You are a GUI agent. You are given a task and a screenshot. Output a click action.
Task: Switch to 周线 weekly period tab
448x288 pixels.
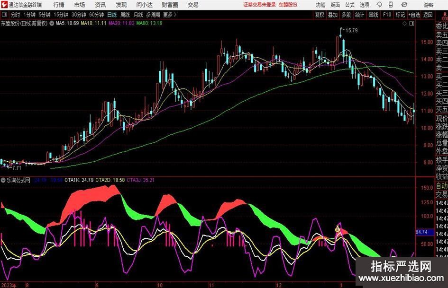pyautogui.click(x=125, y=15)
